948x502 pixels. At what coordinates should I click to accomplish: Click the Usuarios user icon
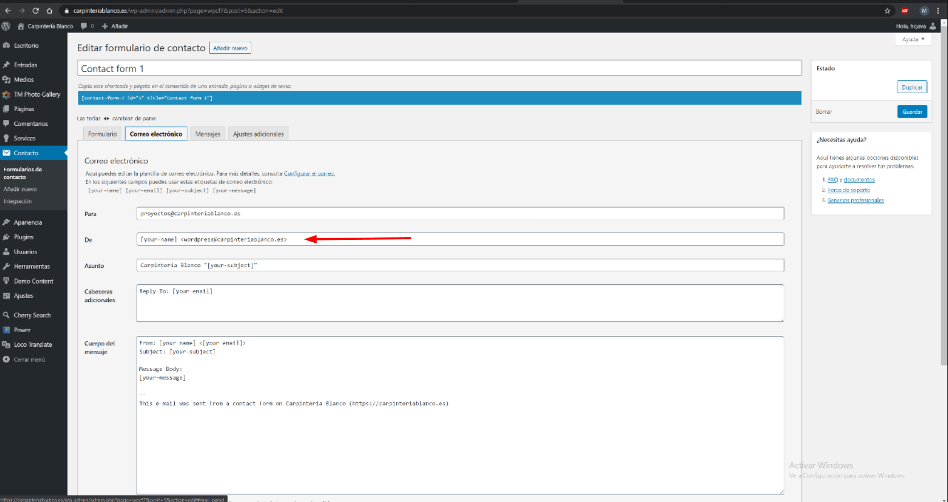click(x=6, y=252)
